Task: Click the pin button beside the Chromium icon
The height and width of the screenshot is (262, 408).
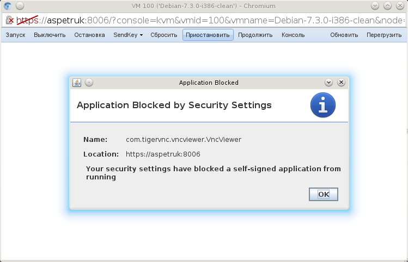Action: 19,7
